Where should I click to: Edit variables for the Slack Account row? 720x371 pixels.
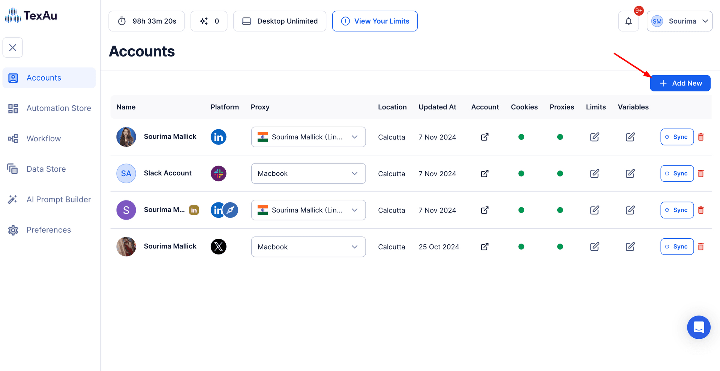630,174
